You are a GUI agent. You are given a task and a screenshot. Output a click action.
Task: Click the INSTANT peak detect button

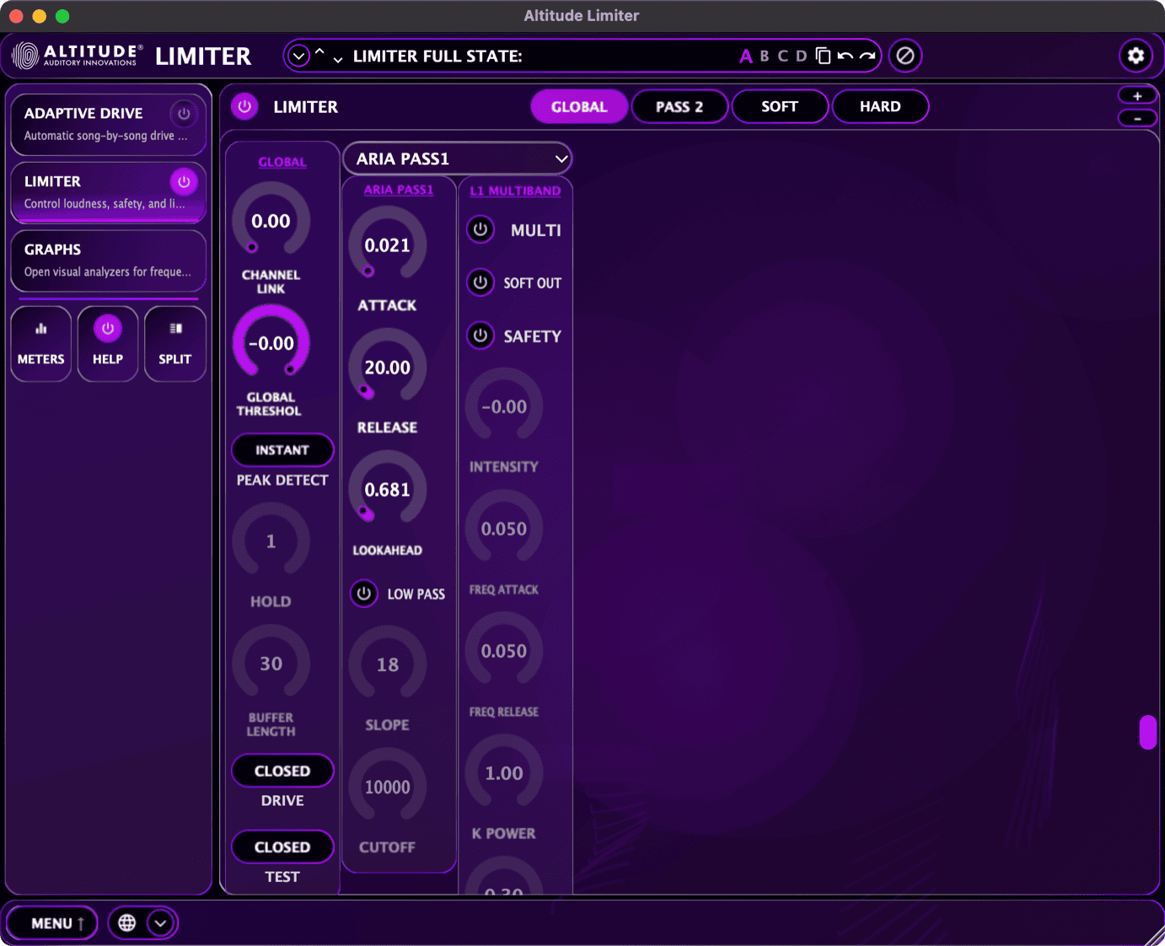pyautogui.click(x=282, y=450)
